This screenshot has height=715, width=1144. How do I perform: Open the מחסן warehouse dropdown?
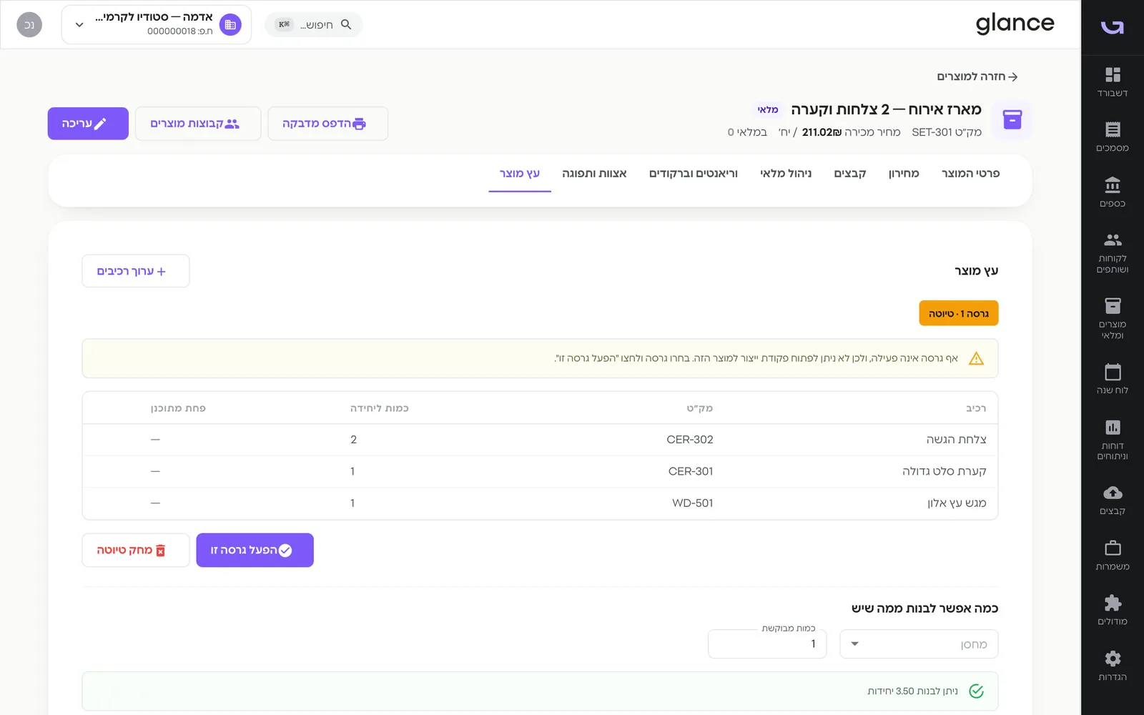919,643
